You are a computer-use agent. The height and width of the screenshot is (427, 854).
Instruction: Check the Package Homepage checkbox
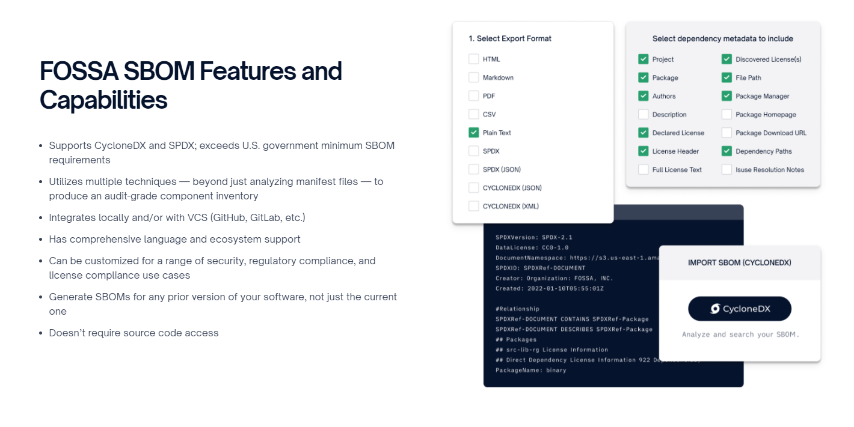pos(727,114)
